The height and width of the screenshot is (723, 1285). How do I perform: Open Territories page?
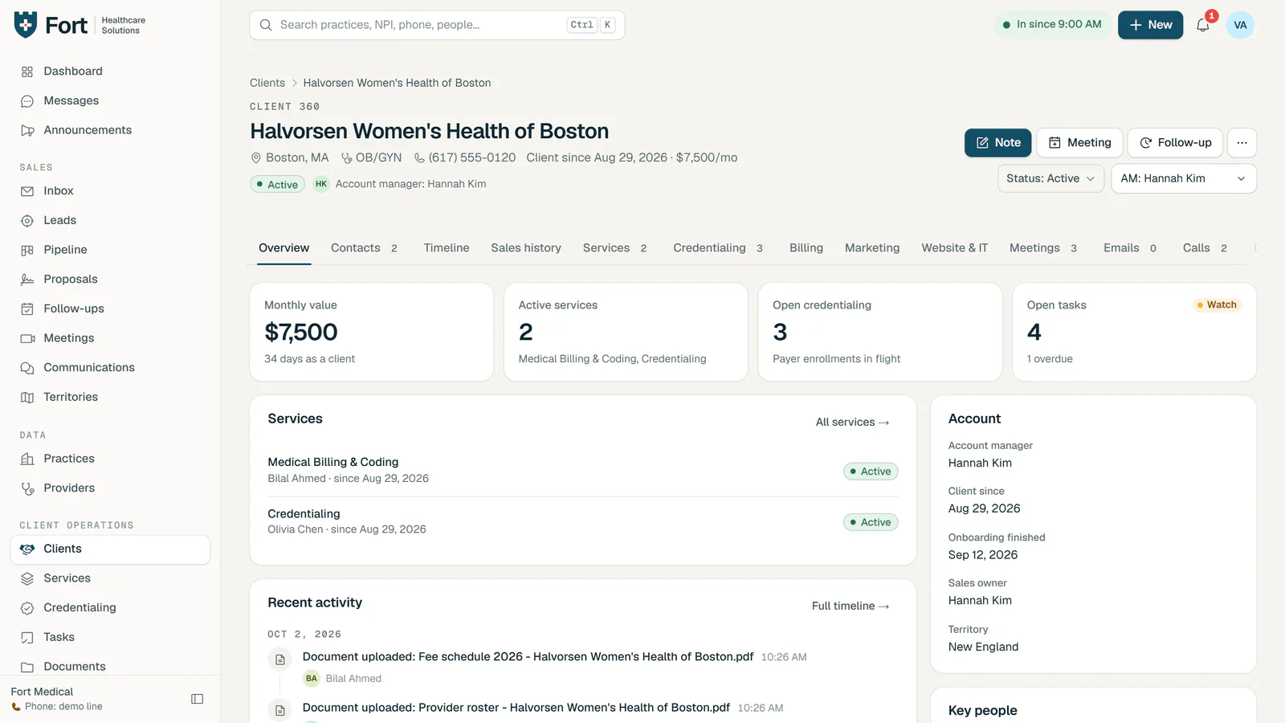tap(110, 397)
